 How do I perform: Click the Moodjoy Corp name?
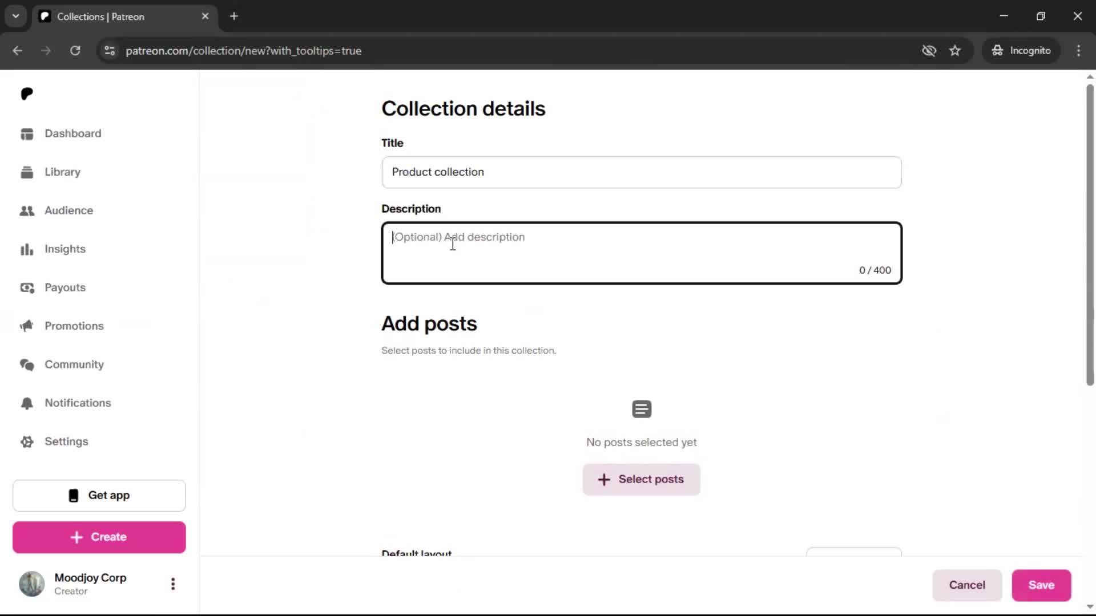click(x=90, y=578)
